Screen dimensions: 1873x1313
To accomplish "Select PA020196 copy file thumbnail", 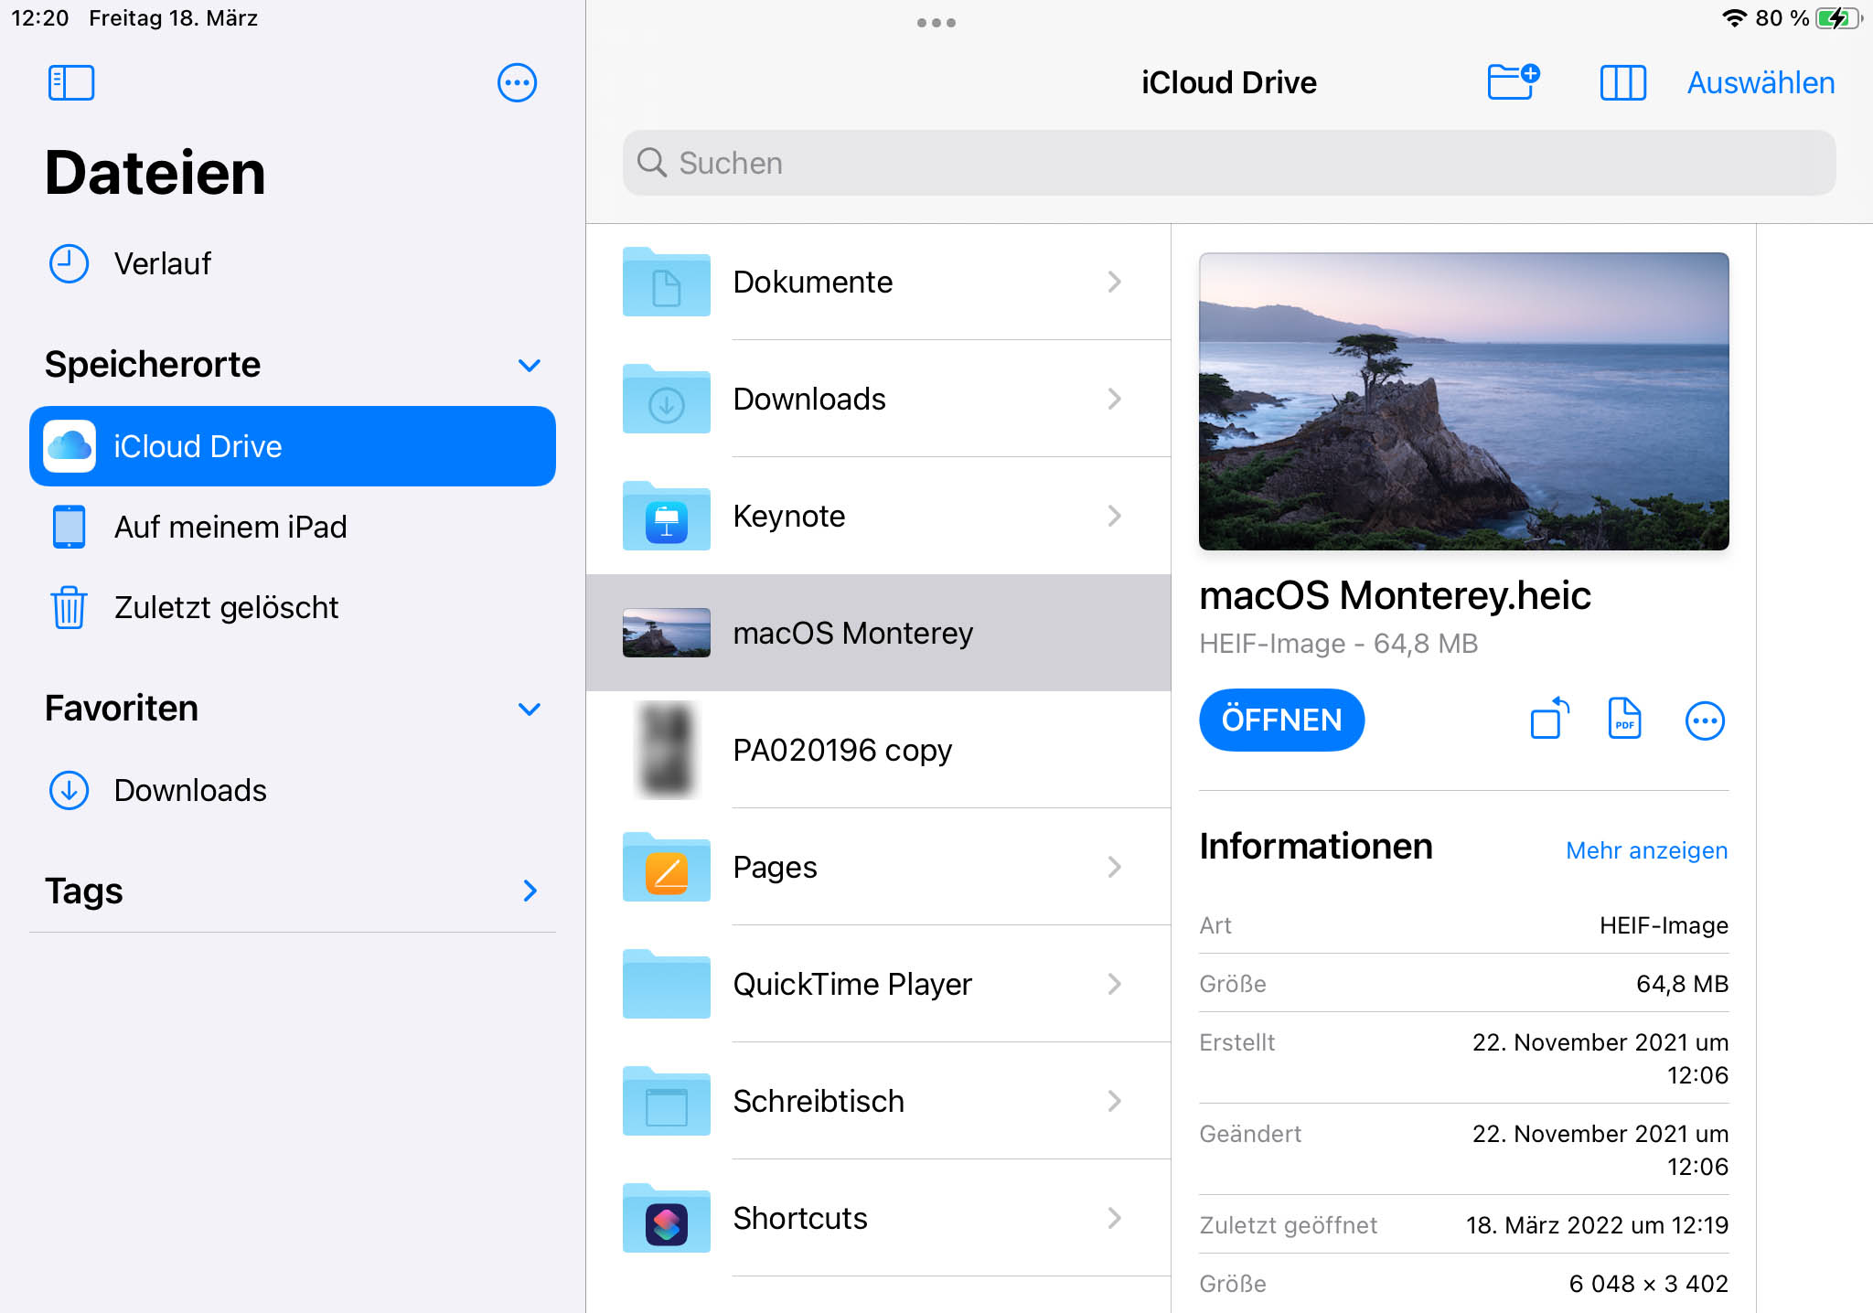I will 667,750.
